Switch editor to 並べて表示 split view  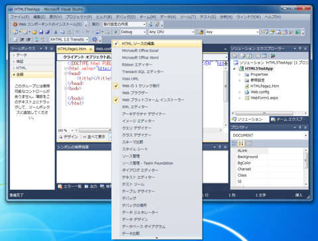[x=94, y=137]
